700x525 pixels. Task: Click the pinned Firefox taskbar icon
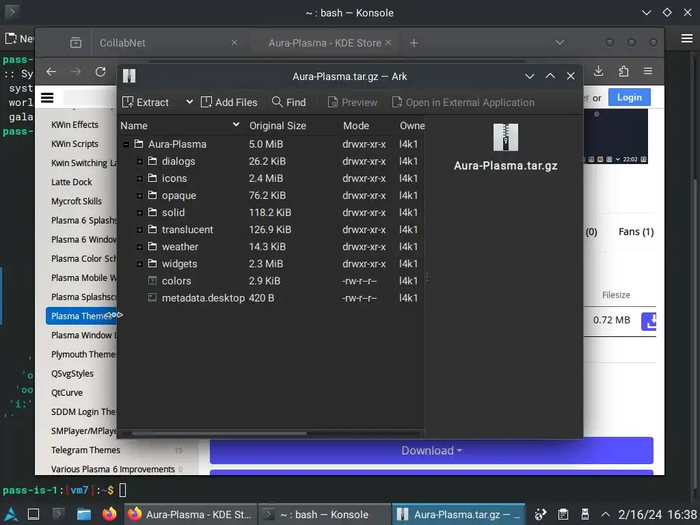click(109, 514)
